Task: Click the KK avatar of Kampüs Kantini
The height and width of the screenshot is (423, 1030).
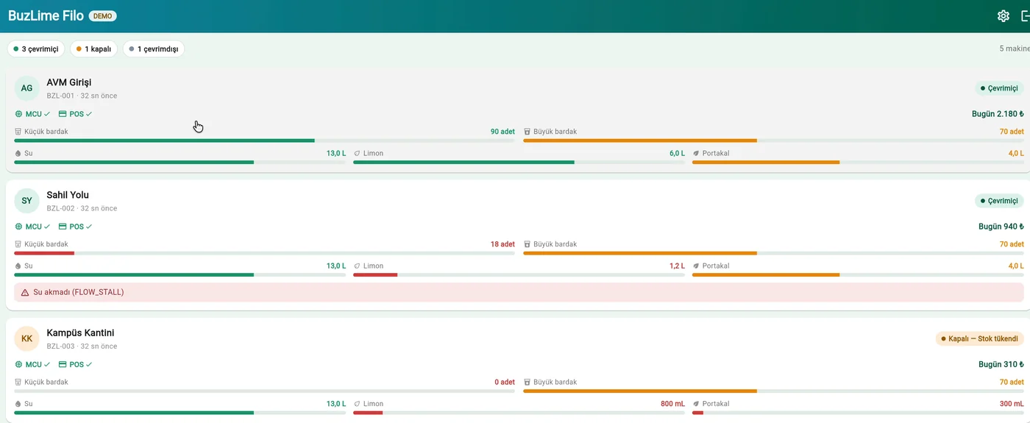Action: coord(26,338)
